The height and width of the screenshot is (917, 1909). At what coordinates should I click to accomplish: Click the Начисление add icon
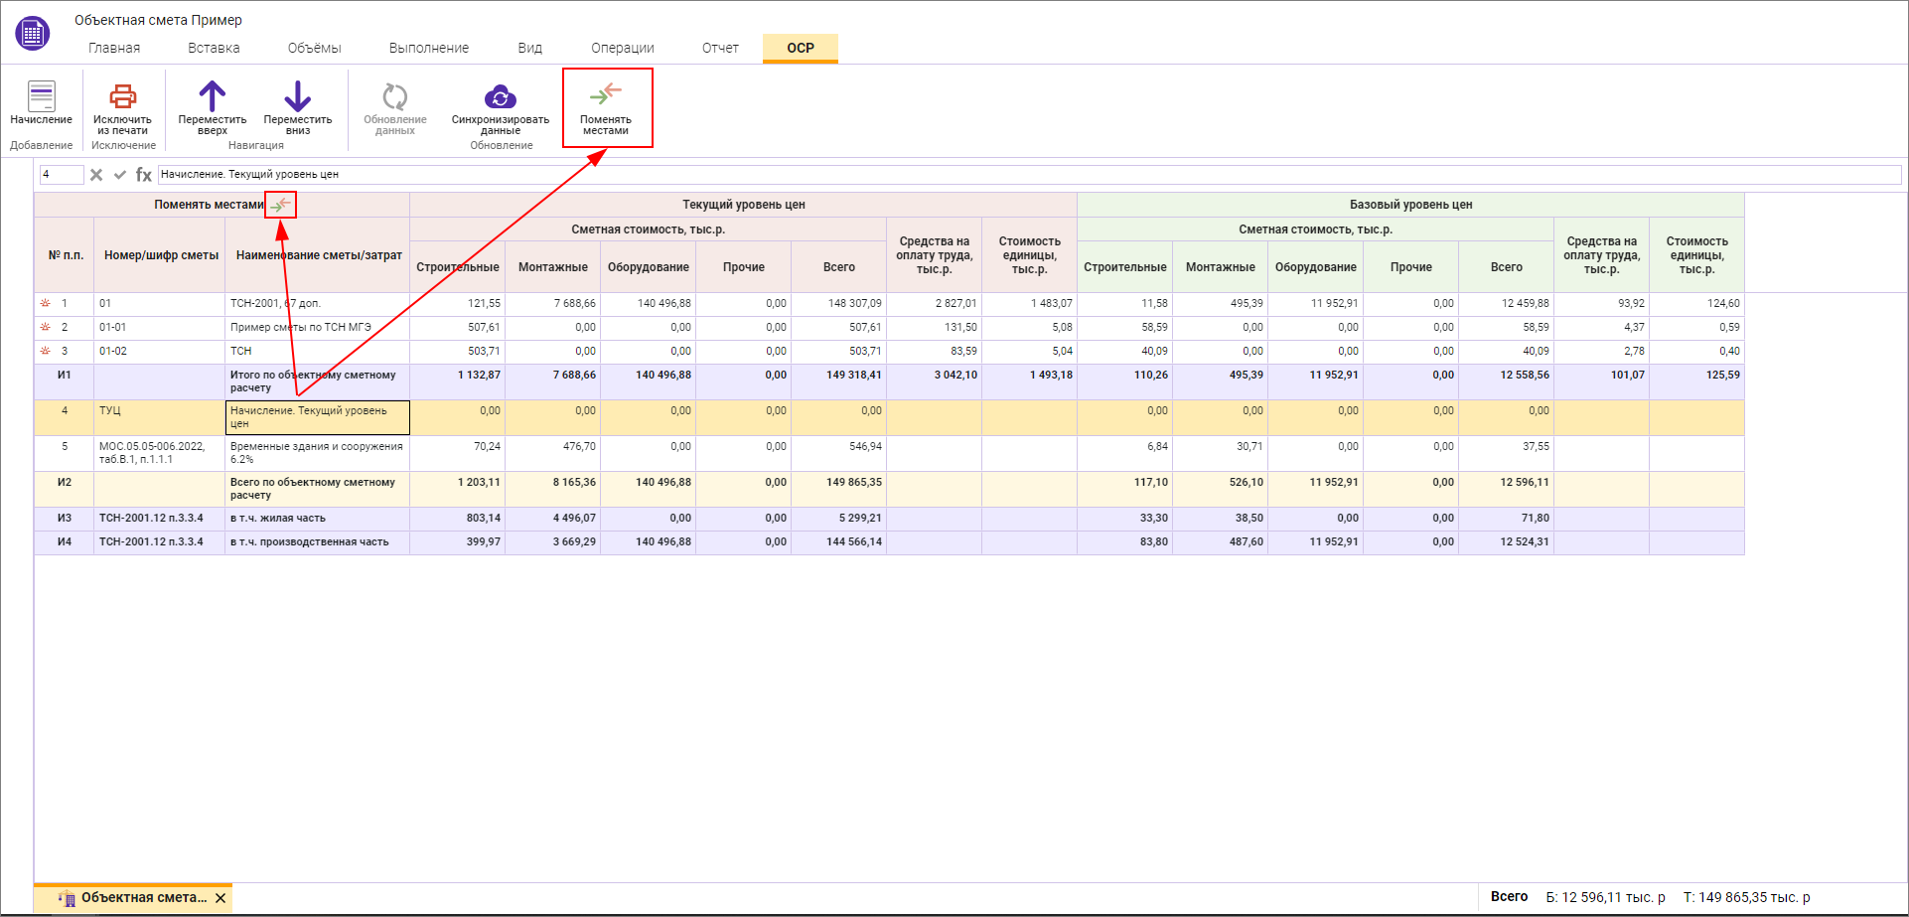click(41, 96)
